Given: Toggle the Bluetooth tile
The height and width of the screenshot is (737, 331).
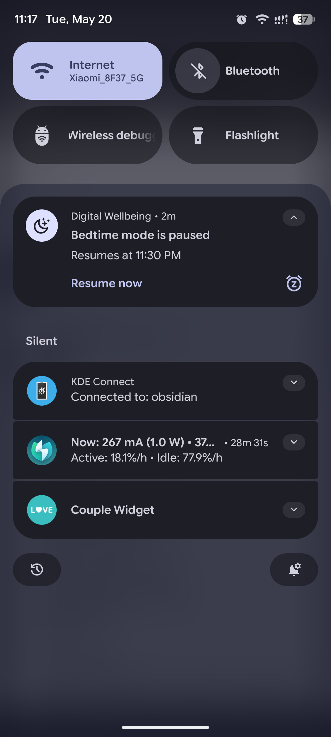Looking at the screenshot, I should point(243,71).
